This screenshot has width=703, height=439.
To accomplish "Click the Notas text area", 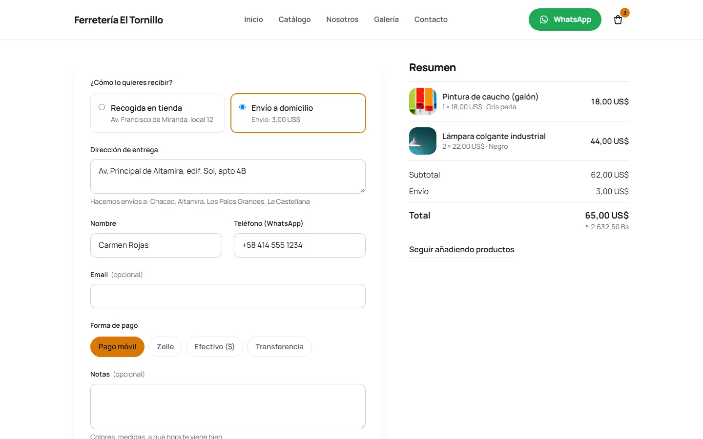I will point(228,407).
